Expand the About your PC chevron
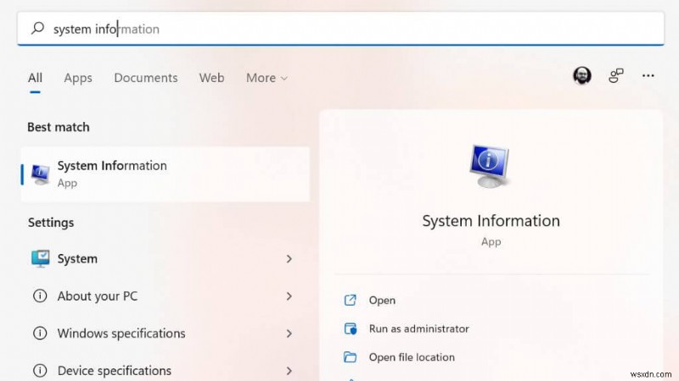The image size is (679, 381). (289, 295)
